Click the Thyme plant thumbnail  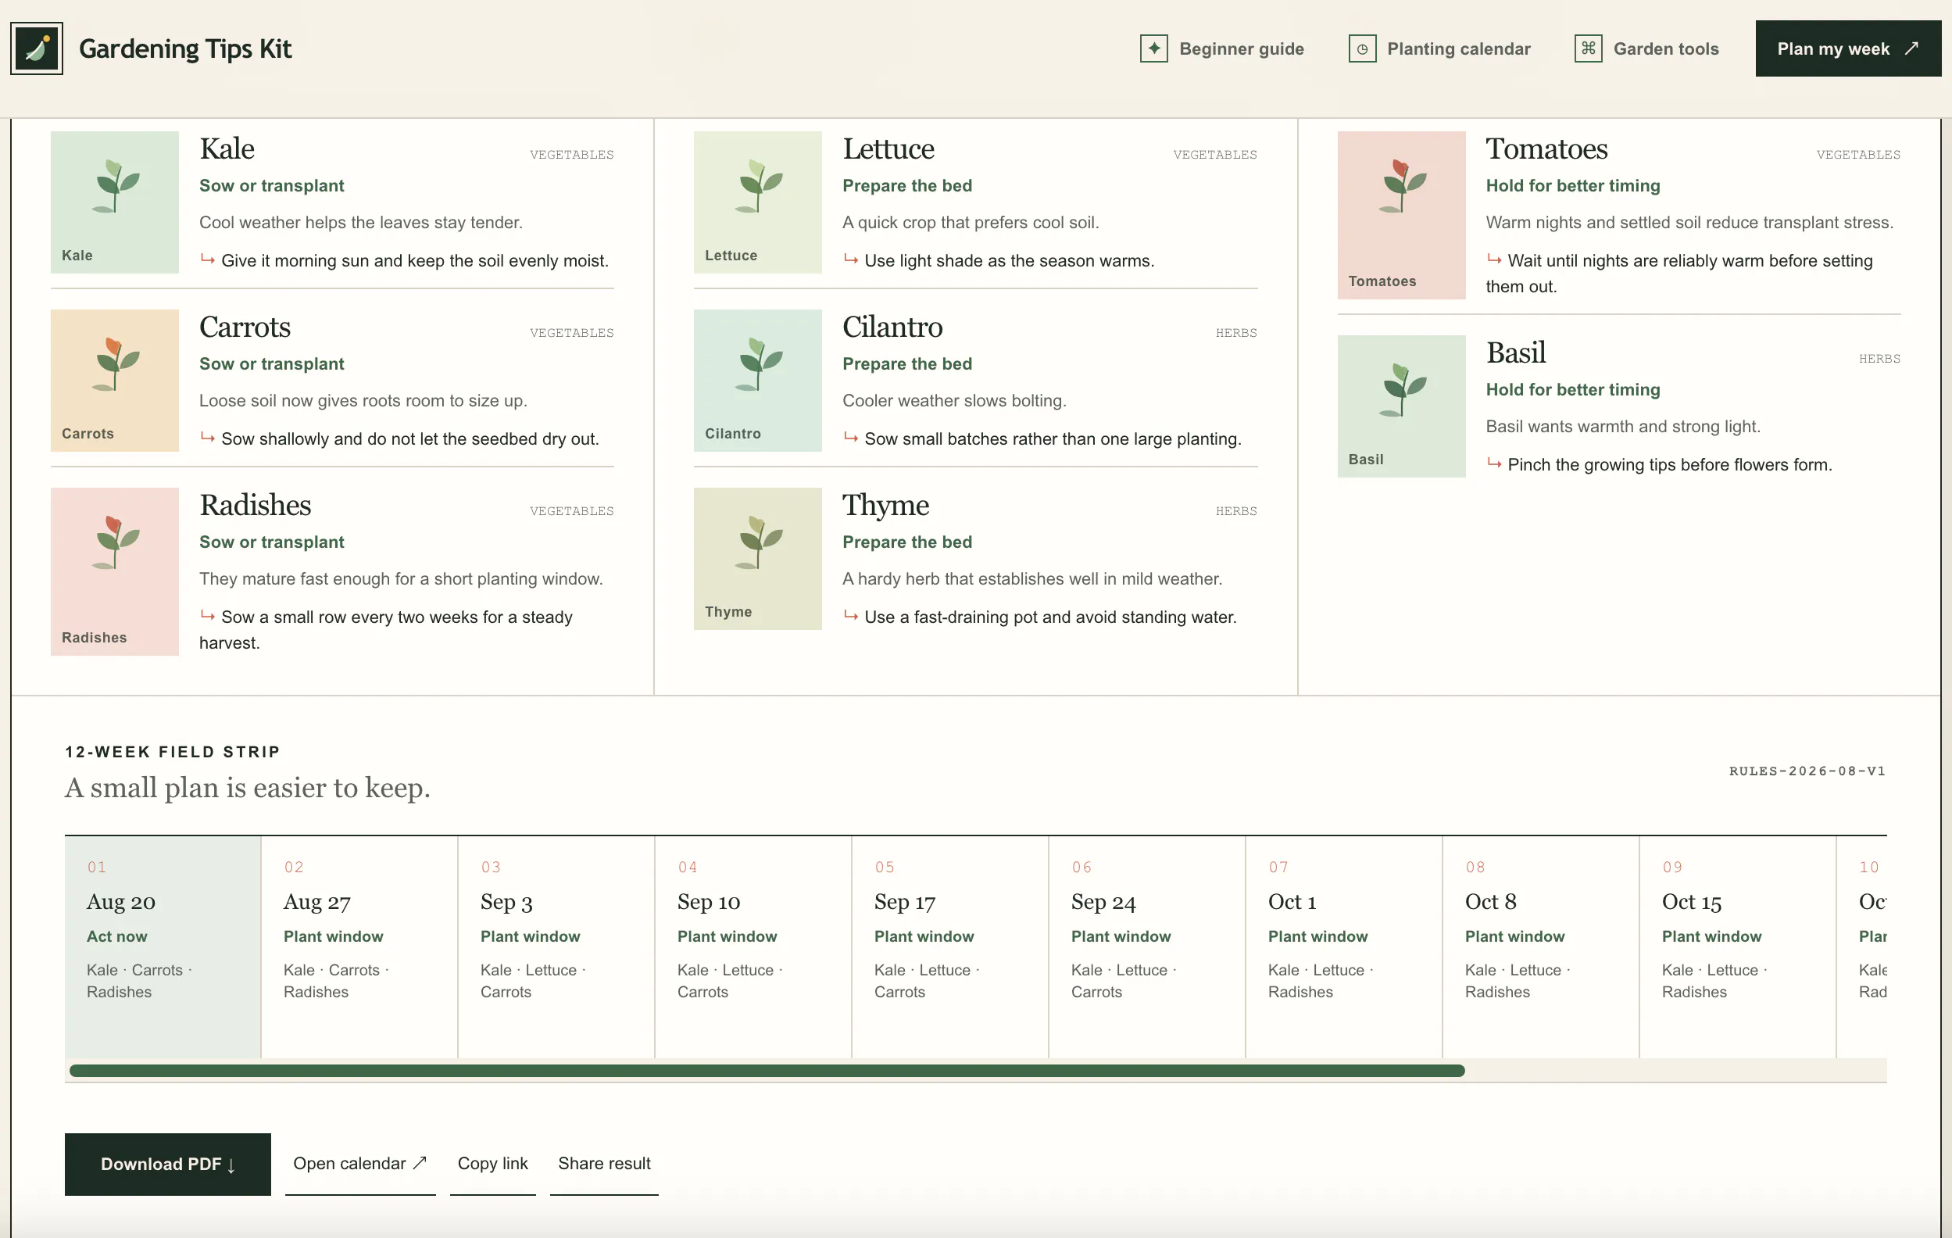[758, 559]
